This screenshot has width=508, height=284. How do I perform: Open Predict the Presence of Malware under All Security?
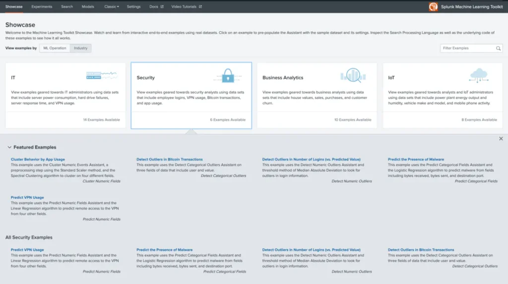click(165, 250)
